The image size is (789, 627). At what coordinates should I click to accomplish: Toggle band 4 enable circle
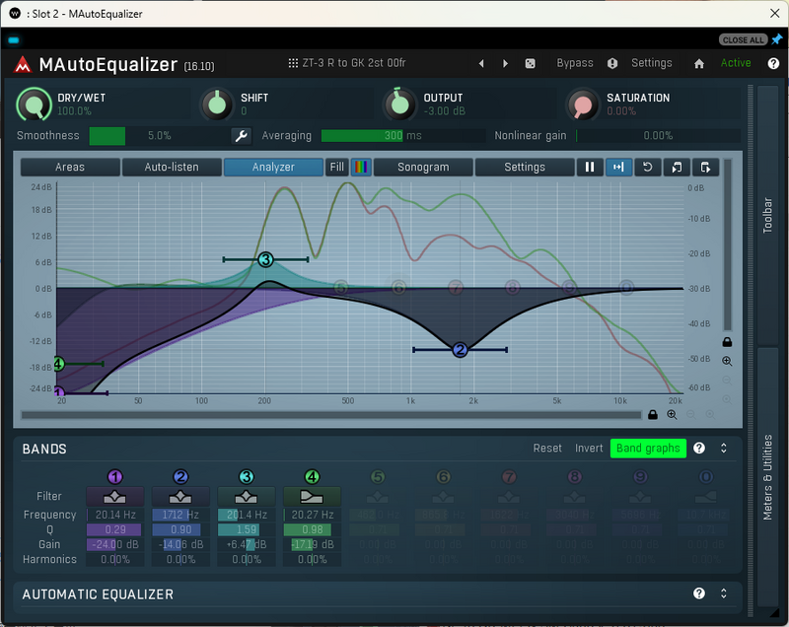coord(312,477)
